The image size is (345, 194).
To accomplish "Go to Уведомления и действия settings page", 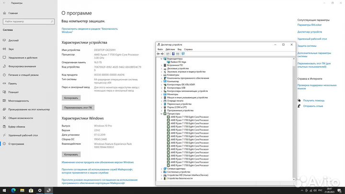I will 23,57.
